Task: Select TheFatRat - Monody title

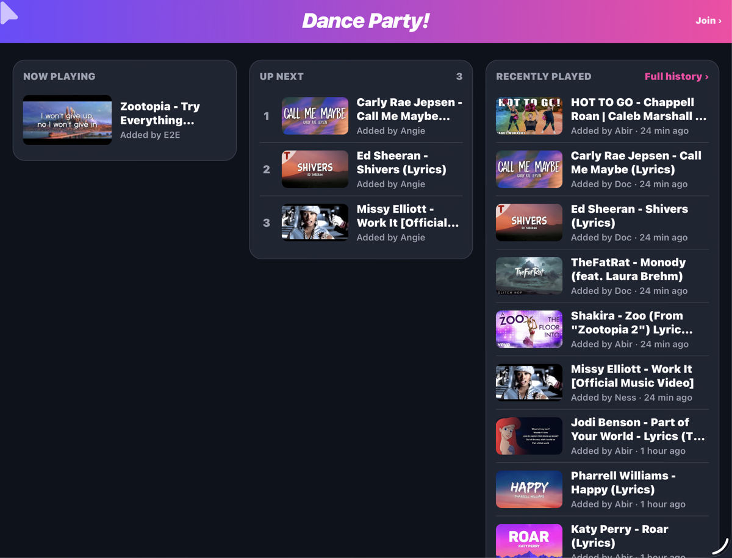Action: tap(628, 269)
